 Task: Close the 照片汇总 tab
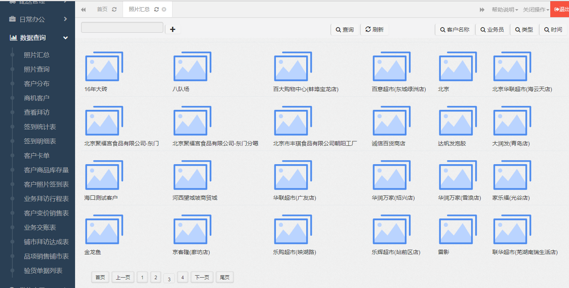click(x=164, y=9)
